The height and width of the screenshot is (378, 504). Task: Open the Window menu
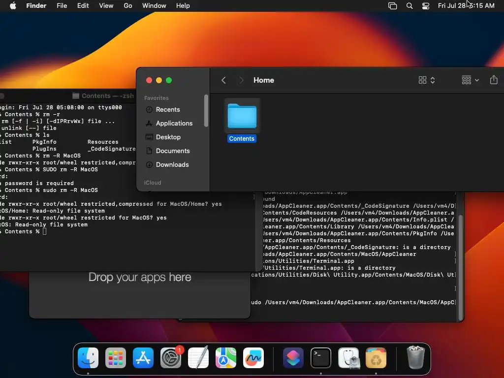click(x=154, y=6)
